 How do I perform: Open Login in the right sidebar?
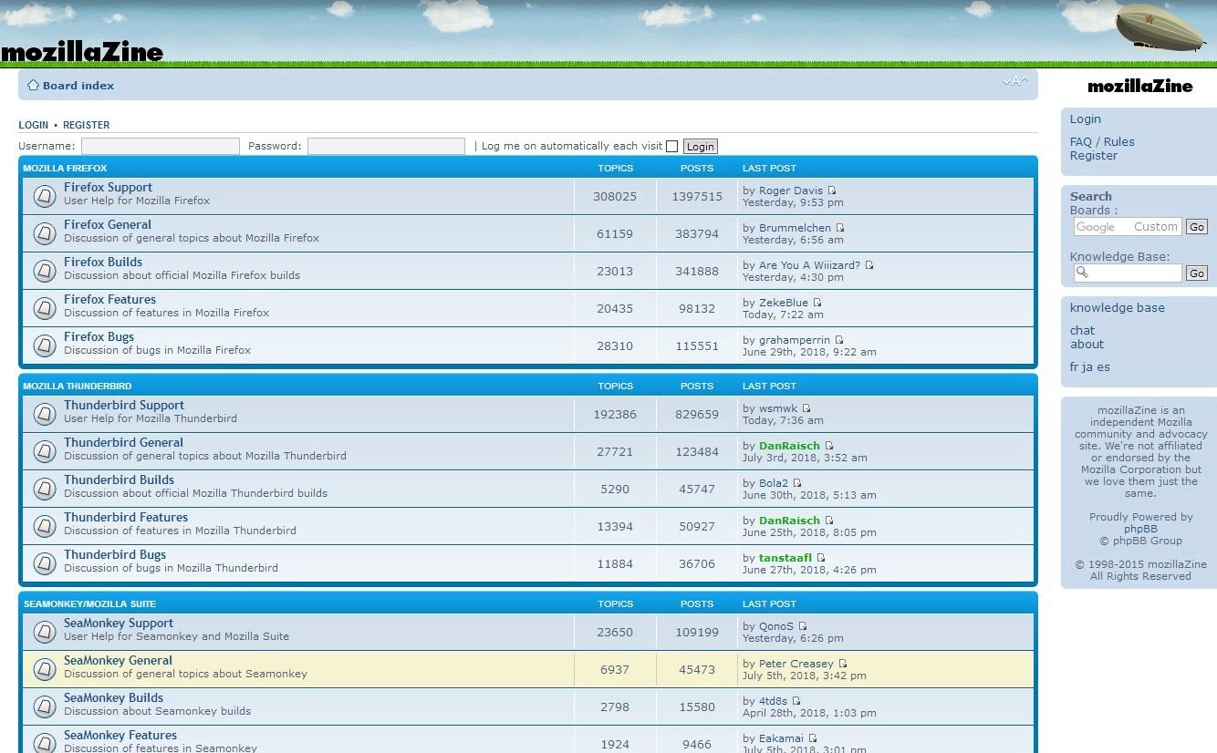pos(1086,119)
